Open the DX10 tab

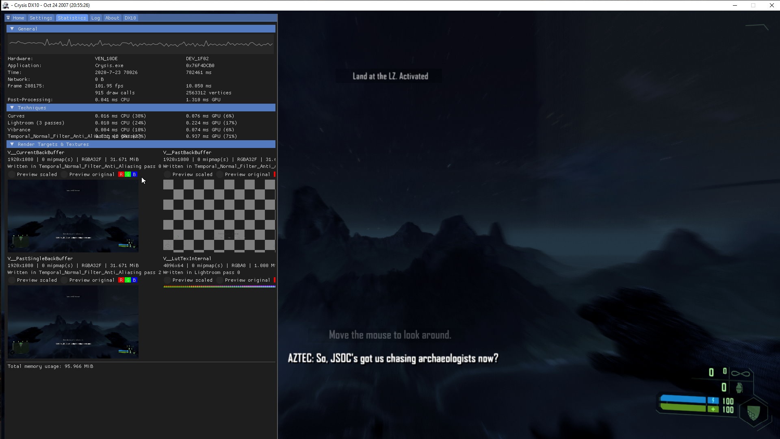click(130, 18)
